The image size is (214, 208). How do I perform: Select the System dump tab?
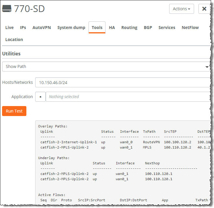71,28
